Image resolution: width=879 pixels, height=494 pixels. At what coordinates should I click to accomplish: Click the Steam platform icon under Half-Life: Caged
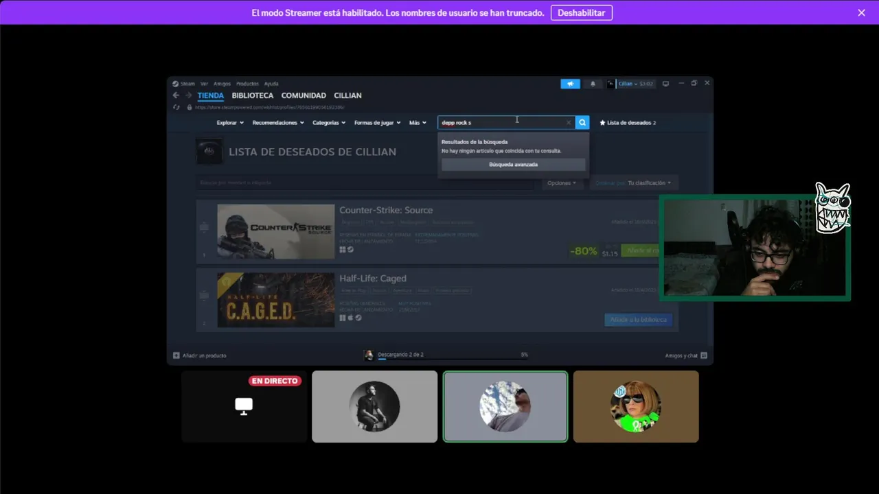point(358,318)
